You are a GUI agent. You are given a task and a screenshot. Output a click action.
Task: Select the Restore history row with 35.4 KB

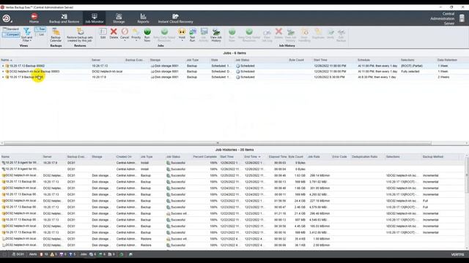[232, 239]
